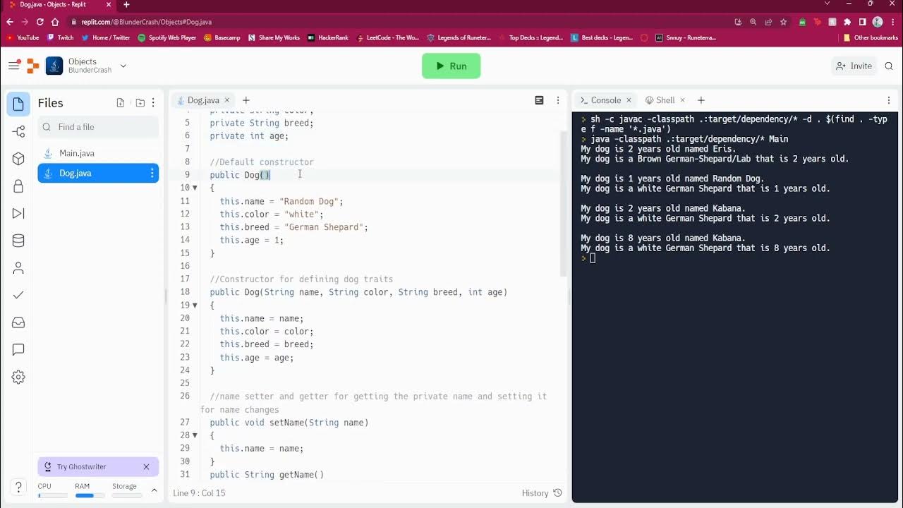Screen dimensions: 903x508
Task: Open the Files panel three-dot menu
Action: [x=153, y=103]
